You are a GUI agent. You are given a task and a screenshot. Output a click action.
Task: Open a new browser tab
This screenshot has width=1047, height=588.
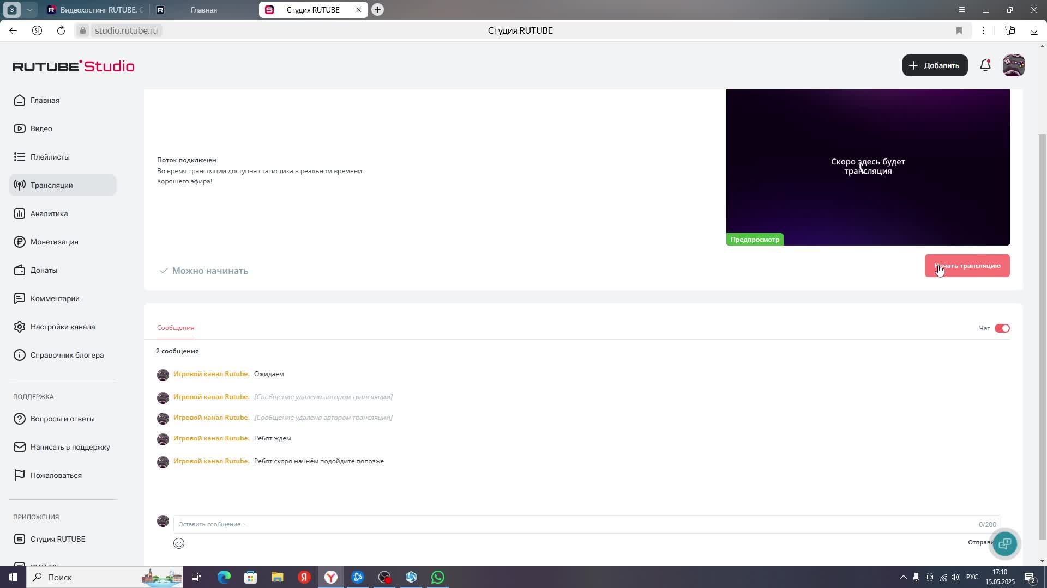[x=377, y=10]
